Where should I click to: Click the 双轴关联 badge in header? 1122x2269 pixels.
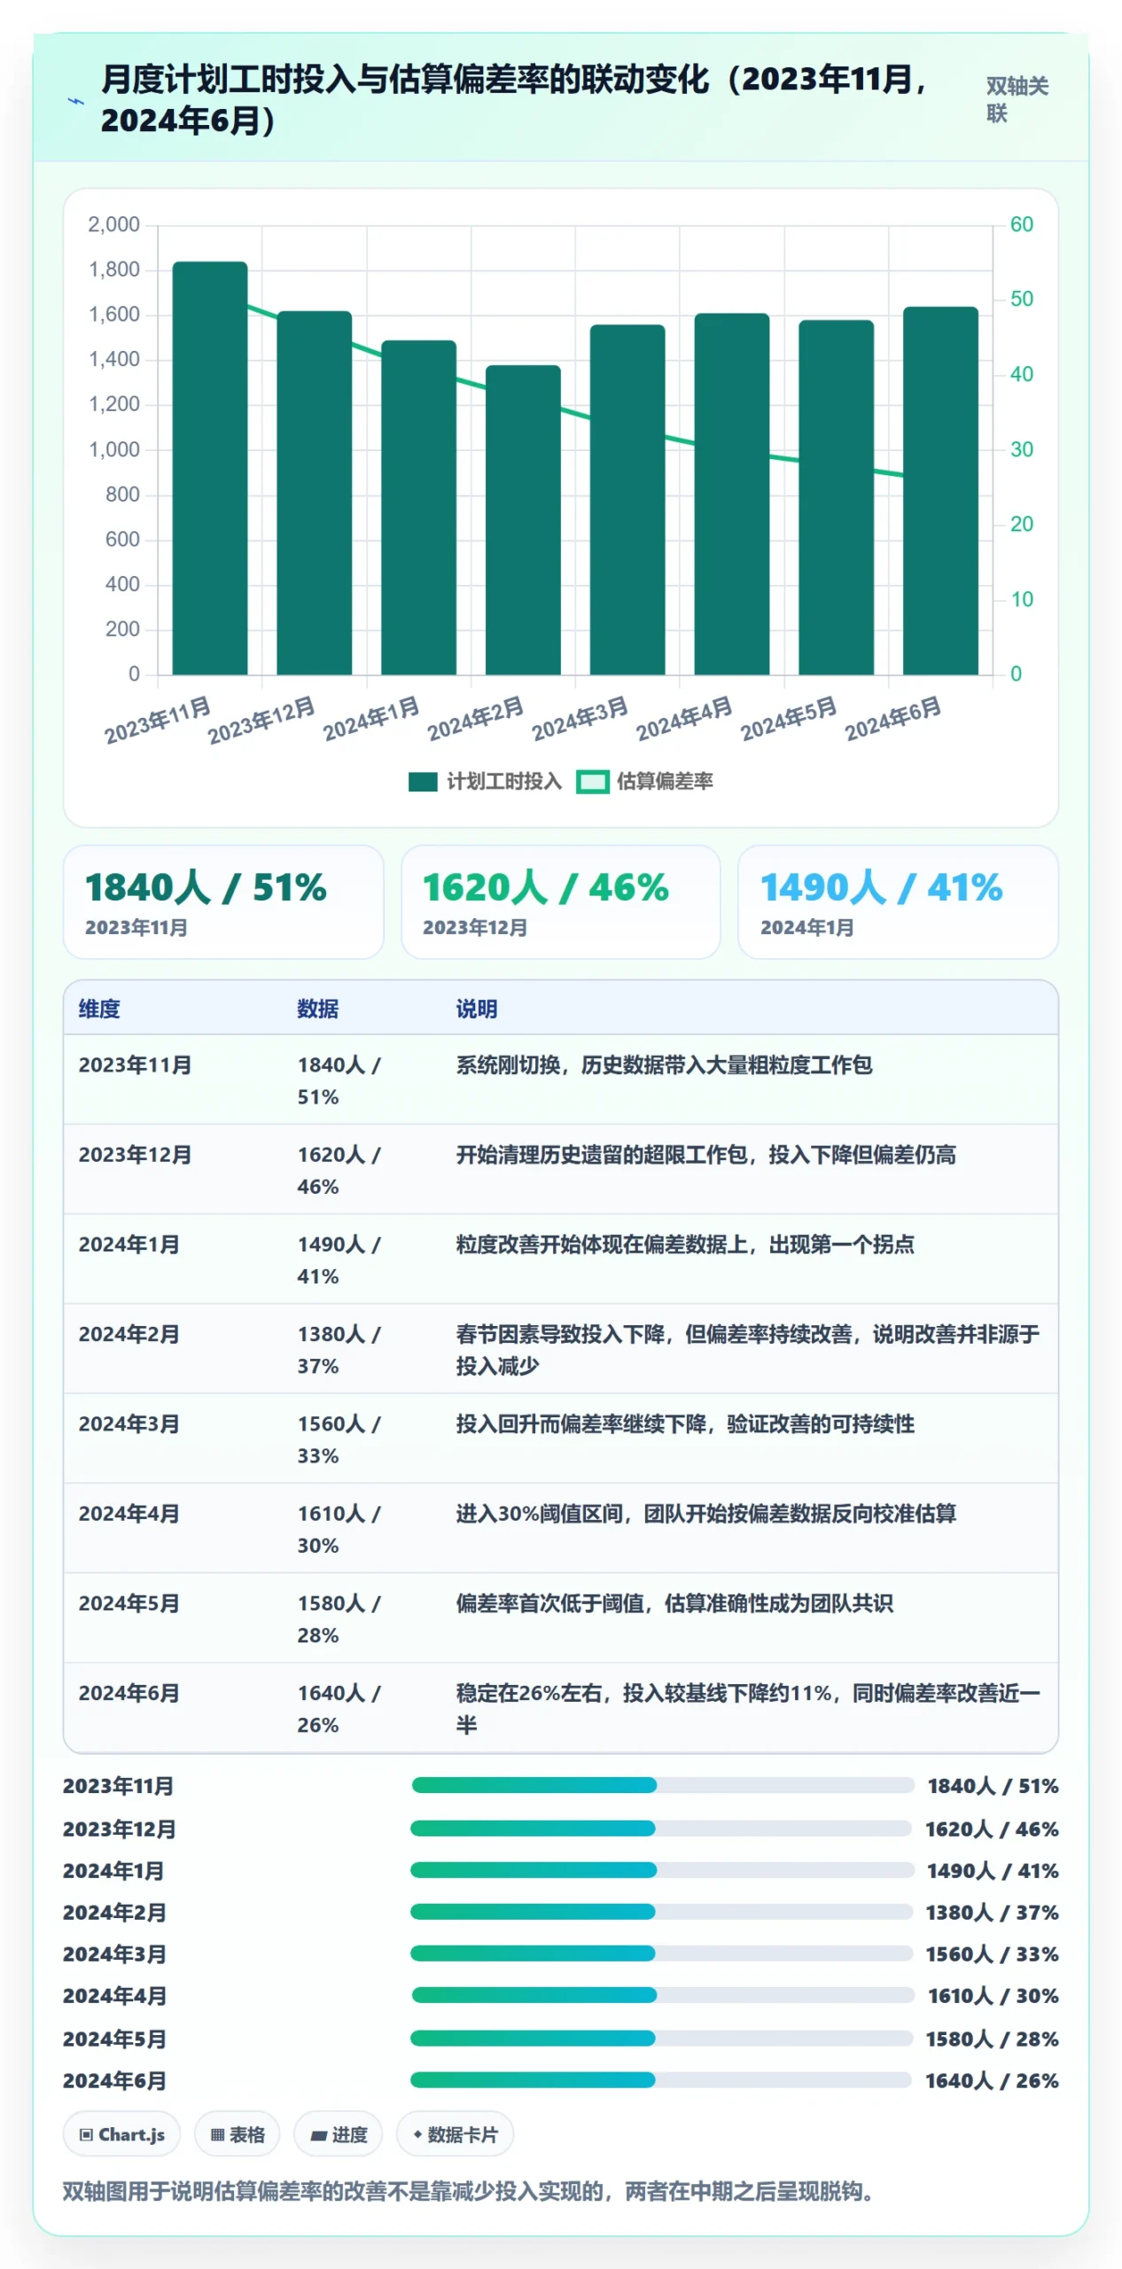(x=1017, y=99)
